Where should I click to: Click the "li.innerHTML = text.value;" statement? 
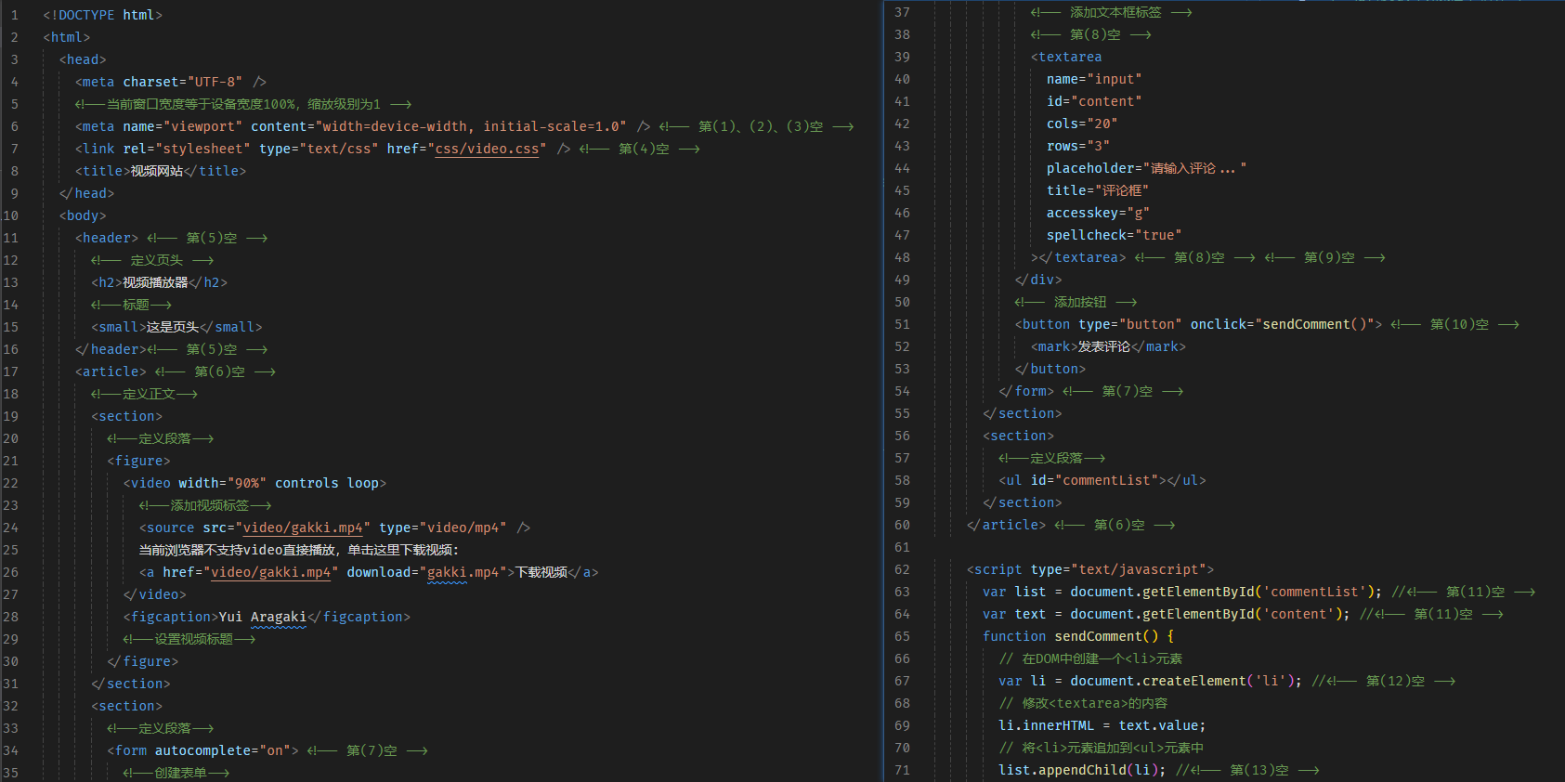(x=1102, y=725)
